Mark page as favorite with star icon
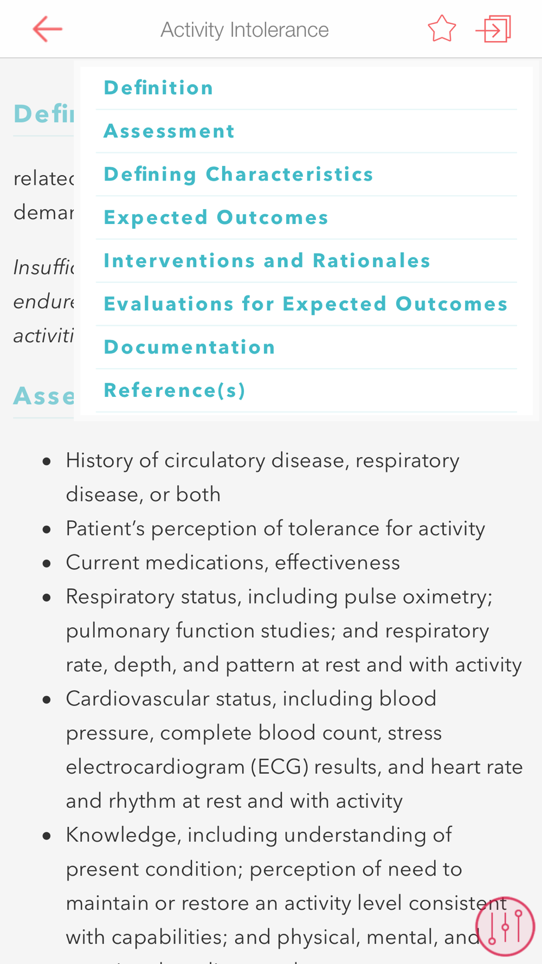This screenshot has width=542, height=964. (442, 29)
